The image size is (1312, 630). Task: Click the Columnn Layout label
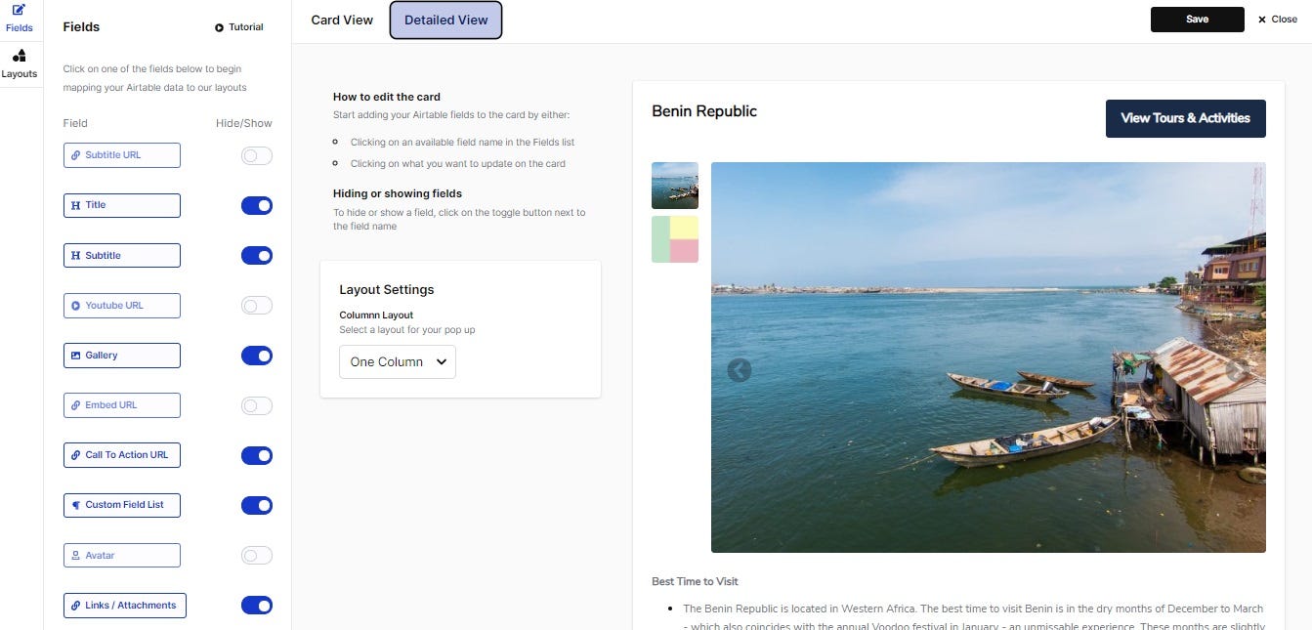click(x=376, y=315)
